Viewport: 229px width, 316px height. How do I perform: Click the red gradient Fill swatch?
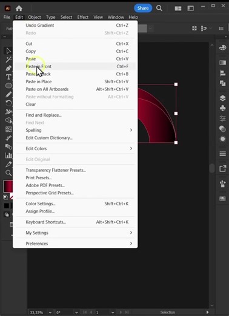click(8, 186)
